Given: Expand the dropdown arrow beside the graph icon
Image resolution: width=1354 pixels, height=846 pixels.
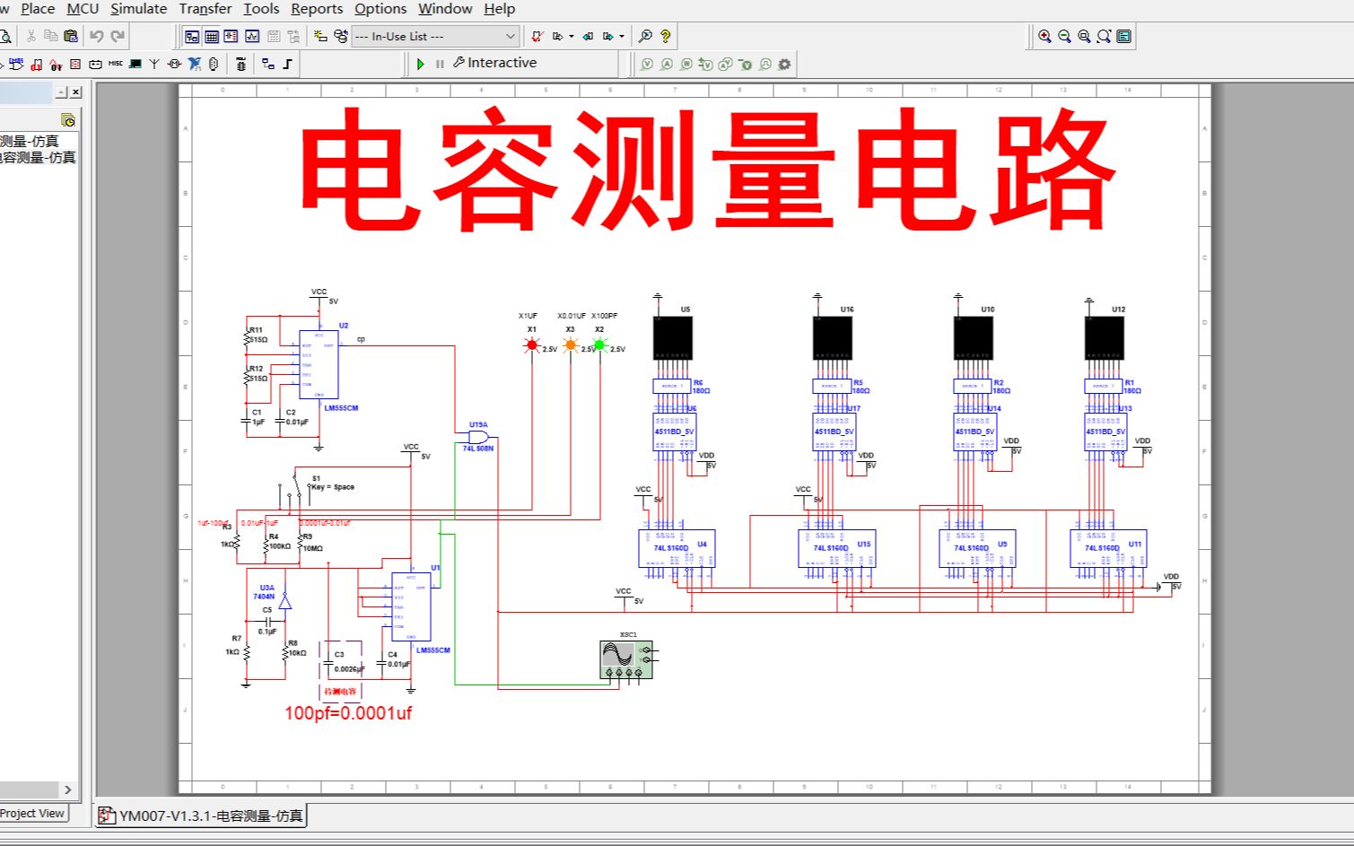Looking at the screenshot, I should point(572,36).
